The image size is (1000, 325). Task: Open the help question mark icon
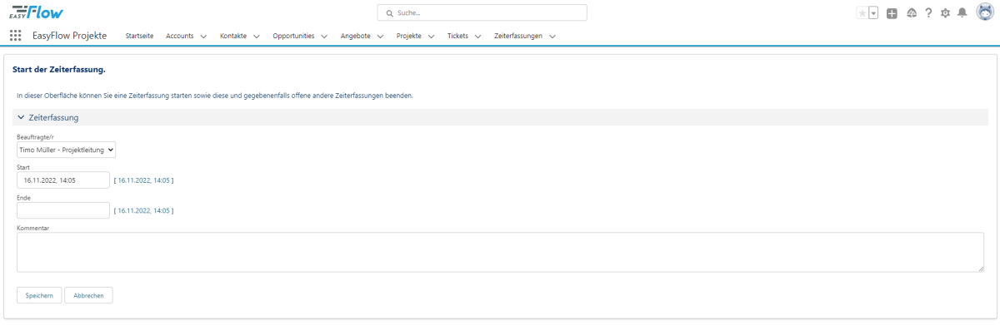928,13
